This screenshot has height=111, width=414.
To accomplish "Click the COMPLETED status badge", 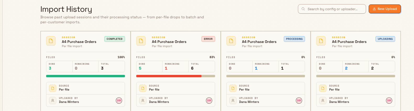I will [x=115, y=39].
